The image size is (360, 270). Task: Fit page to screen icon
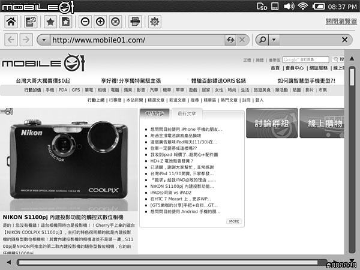tap(115, 22)
